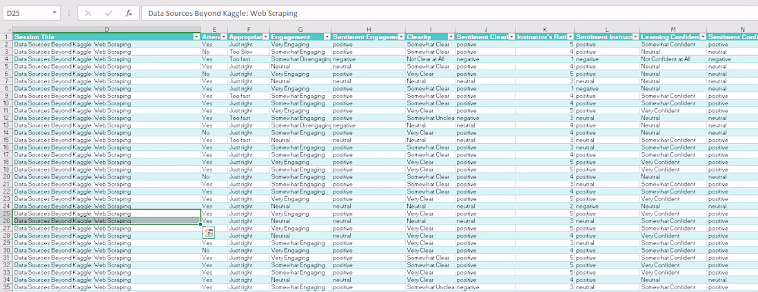
Task: Select column J by its letter header
Action: (x=485, y=30)
